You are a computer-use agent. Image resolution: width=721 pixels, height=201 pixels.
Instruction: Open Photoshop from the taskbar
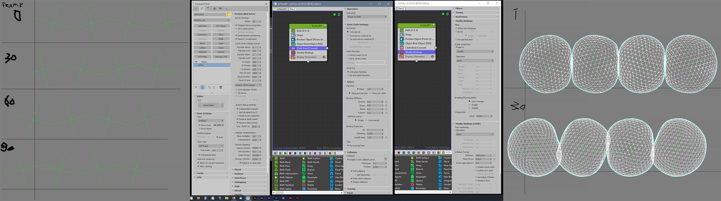tap(276, 198)
